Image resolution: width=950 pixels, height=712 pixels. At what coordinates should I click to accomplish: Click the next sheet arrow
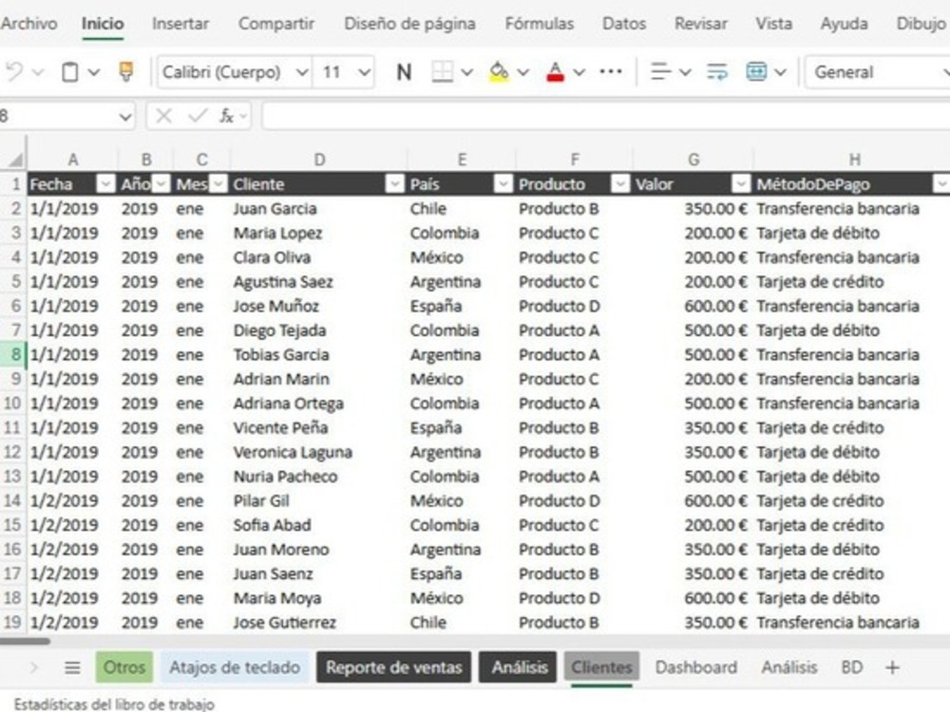[x=33, y=667]
